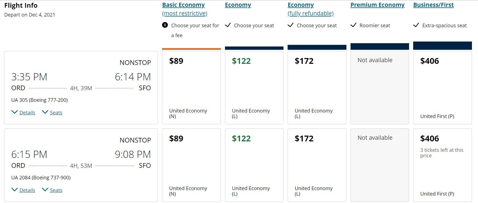Click the dollar fee icon under Basic Economy

tap(165, 25)
